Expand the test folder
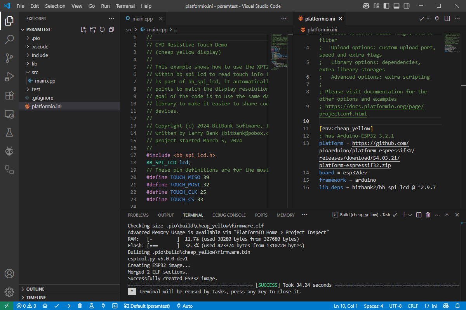The width and height of the screenshot is (466, 310). pos(70,89)
